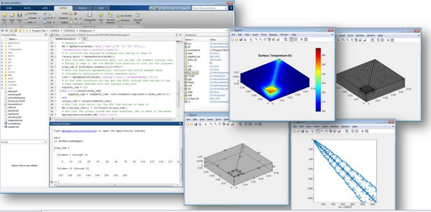
Task: Open the Go To dropdown
Action: [54, 18]
